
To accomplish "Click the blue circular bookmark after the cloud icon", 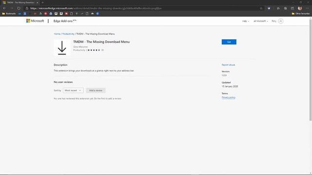I will (97, 14).
